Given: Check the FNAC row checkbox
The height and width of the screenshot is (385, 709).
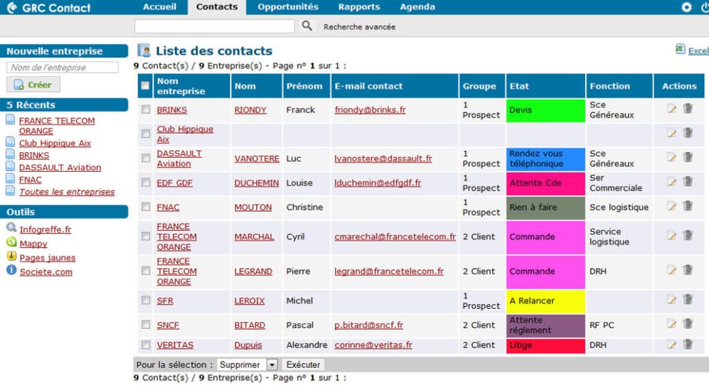Looking at the screenshot, I should click(145, 207).
